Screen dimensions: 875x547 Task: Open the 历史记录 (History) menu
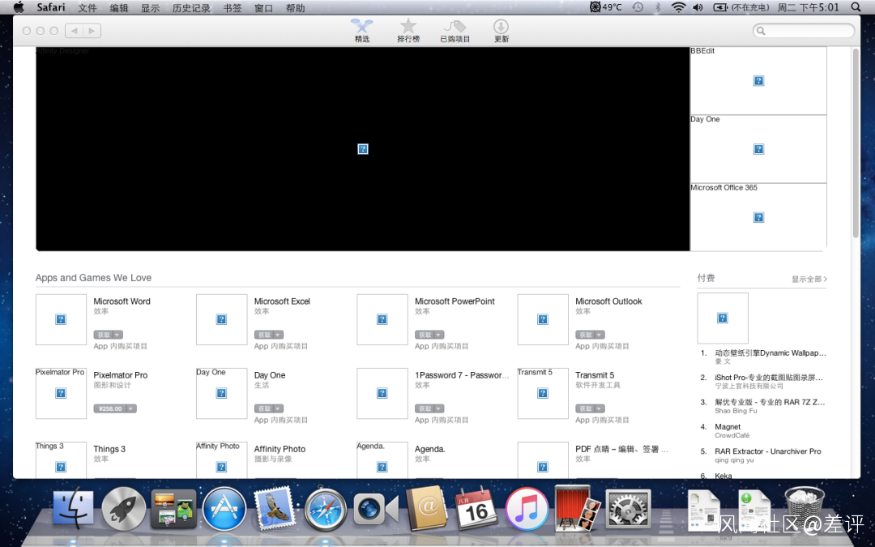(x=191, y=8)
